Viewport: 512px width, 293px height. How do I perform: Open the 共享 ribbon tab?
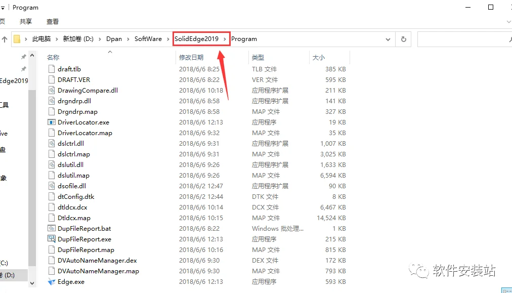coord(26,22)
